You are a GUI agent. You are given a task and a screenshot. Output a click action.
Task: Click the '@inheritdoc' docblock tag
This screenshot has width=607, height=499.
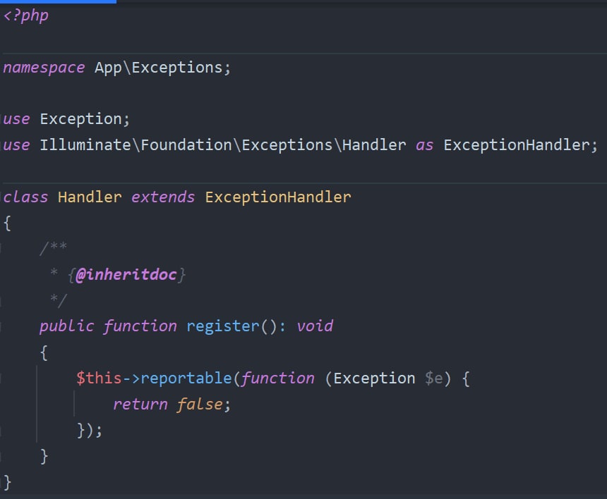coord(126,275)
